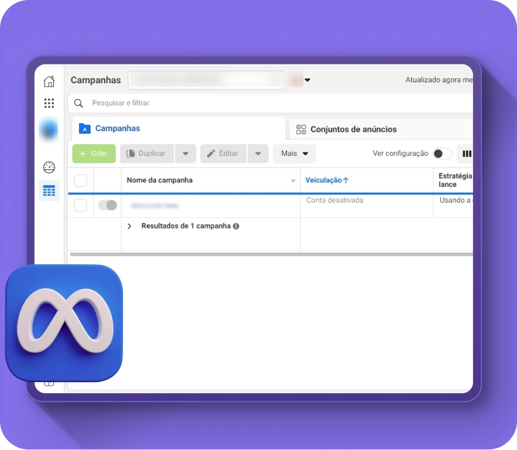
Task: Open the Duplicar options dropdown arrow
Action: tap(186, 154)
